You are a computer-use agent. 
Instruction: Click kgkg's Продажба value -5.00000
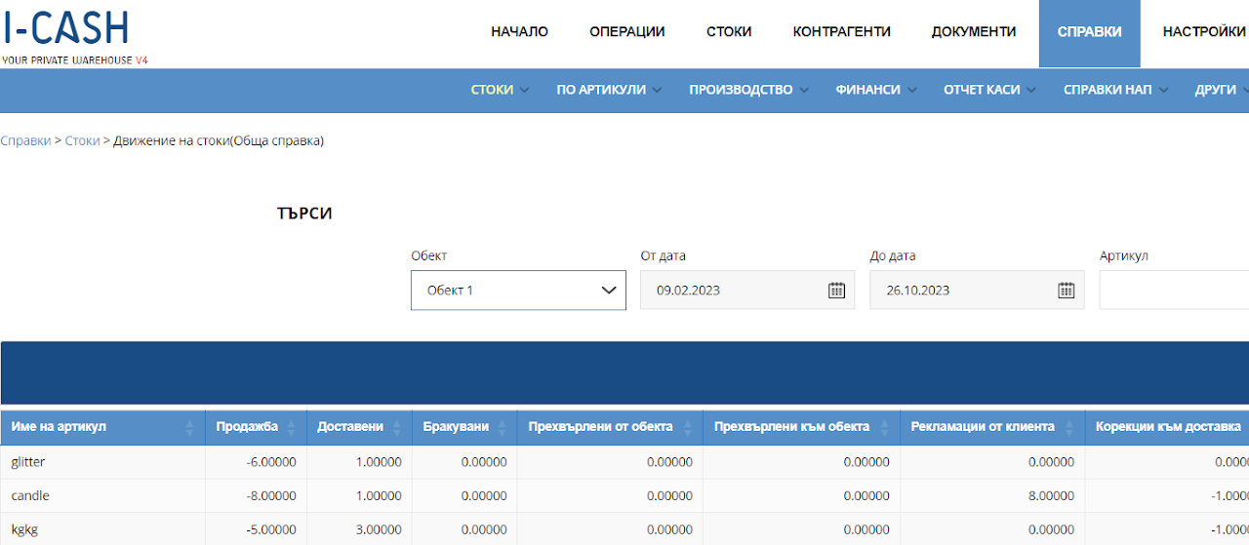pyautogui.click(x=271, y=529)
